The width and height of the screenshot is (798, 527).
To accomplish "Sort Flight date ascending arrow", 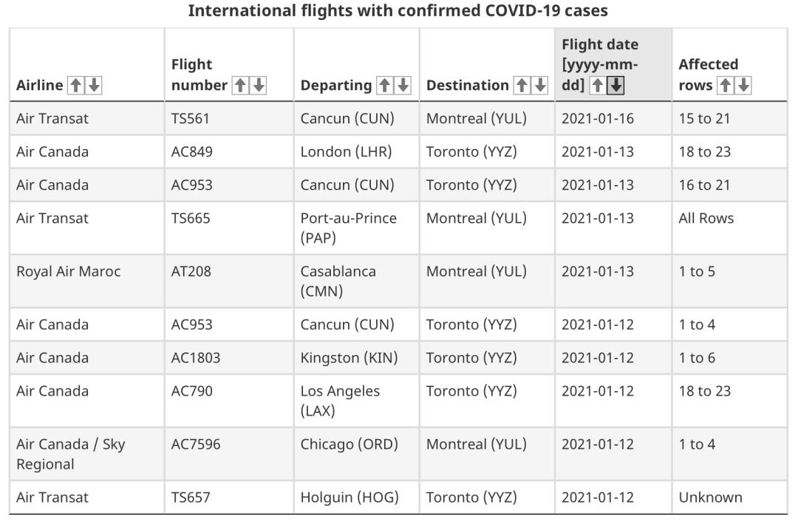I will click(x=598, y=86).
